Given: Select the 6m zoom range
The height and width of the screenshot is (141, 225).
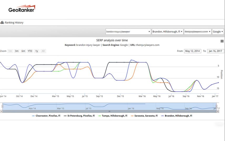Looking at the screenshot, I should pyautogui.click(x=23, y=51).
